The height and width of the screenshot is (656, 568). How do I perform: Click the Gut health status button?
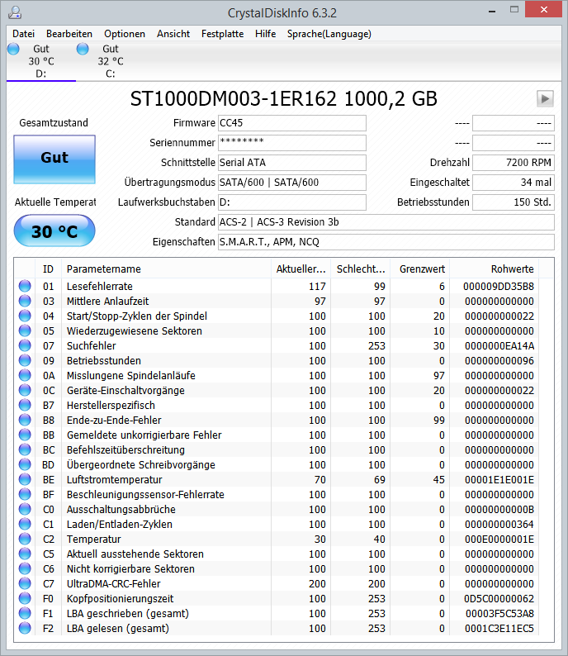tap(54, 159)
